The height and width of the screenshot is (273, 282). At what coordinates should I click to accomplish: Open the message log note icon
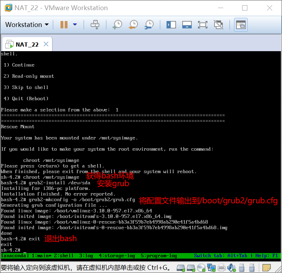pos(266,268)
